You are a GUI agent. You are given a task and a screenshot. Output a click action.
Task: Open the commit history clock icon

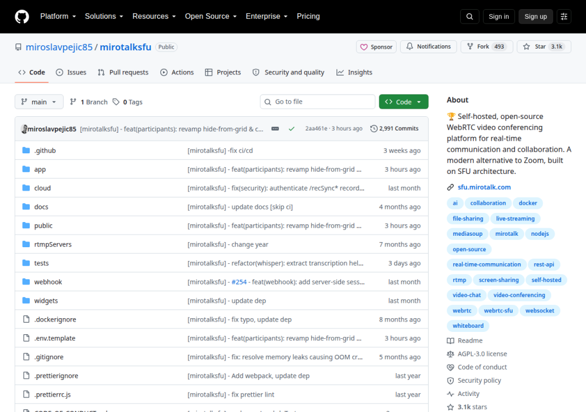373,129
